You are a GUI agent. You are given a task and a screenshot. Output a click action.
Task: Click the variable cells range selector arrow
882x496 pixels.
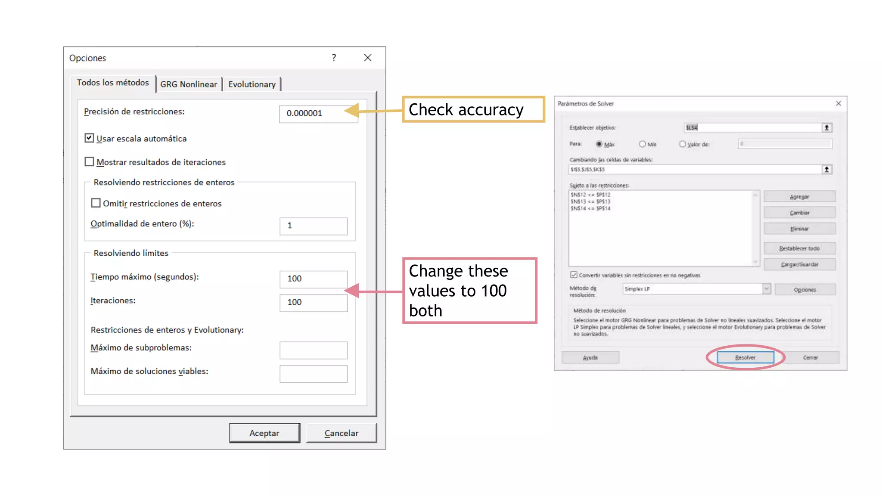(826, 169)
